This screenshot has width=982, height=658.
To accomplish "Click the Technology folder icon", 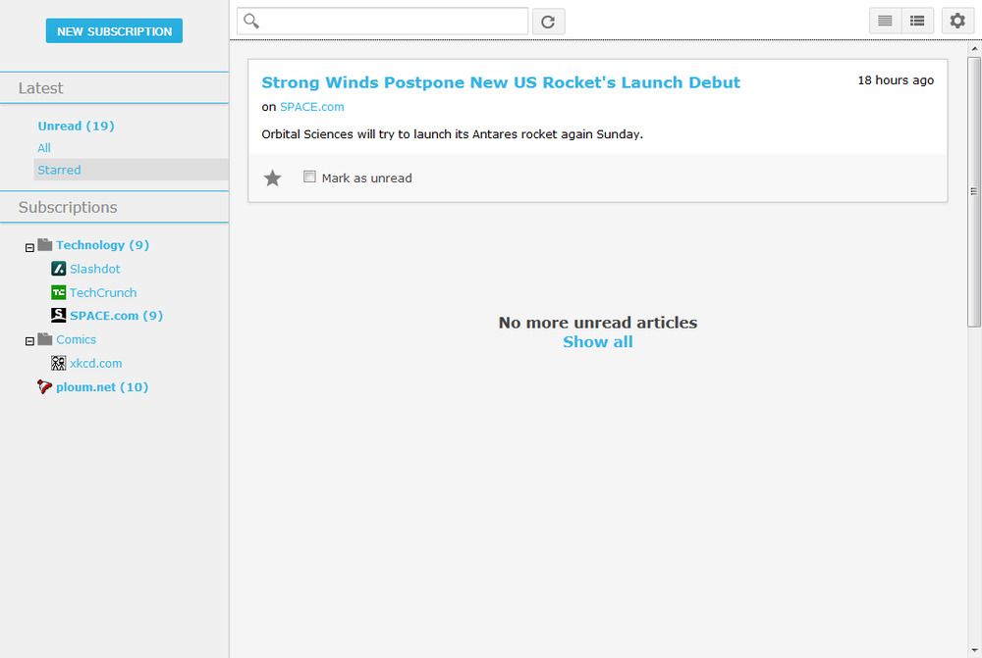I will click(x=44, y=244).
